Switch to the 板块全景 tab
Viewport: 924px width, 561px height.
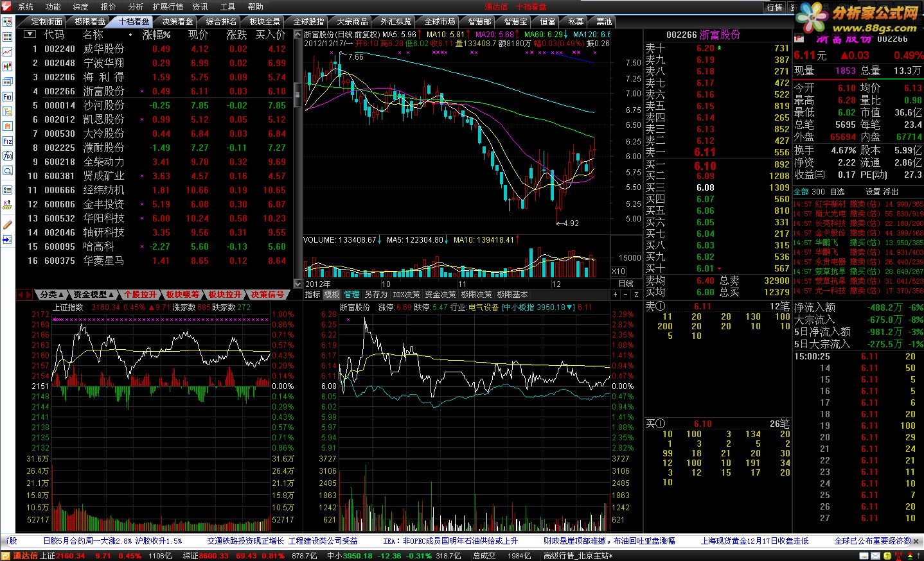(x=265, y=21)
